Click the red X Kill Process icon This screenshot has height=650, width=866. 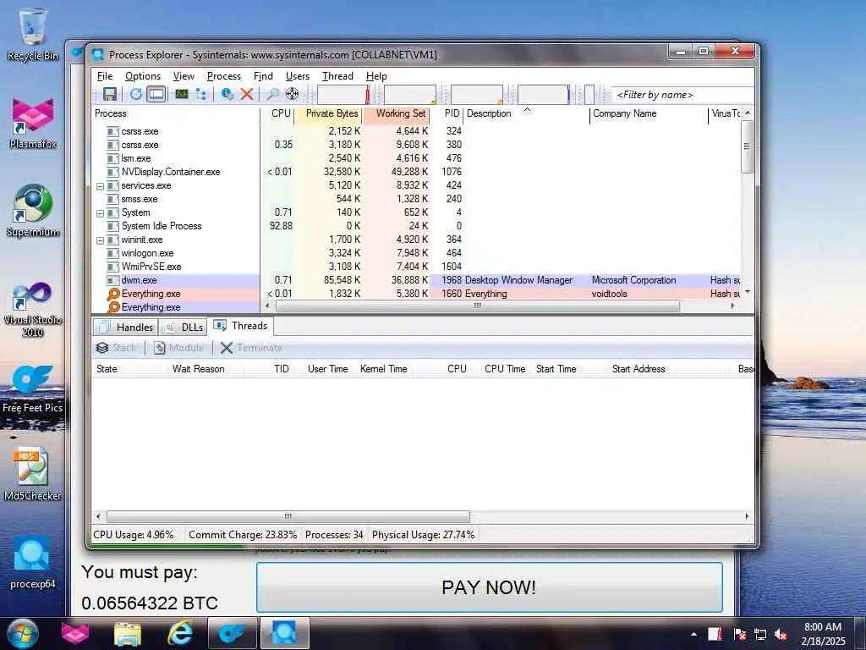247,95
